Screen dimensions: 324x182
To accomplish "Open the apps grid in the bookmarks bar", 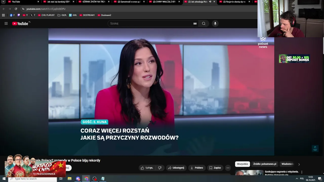I will point(3,15).
